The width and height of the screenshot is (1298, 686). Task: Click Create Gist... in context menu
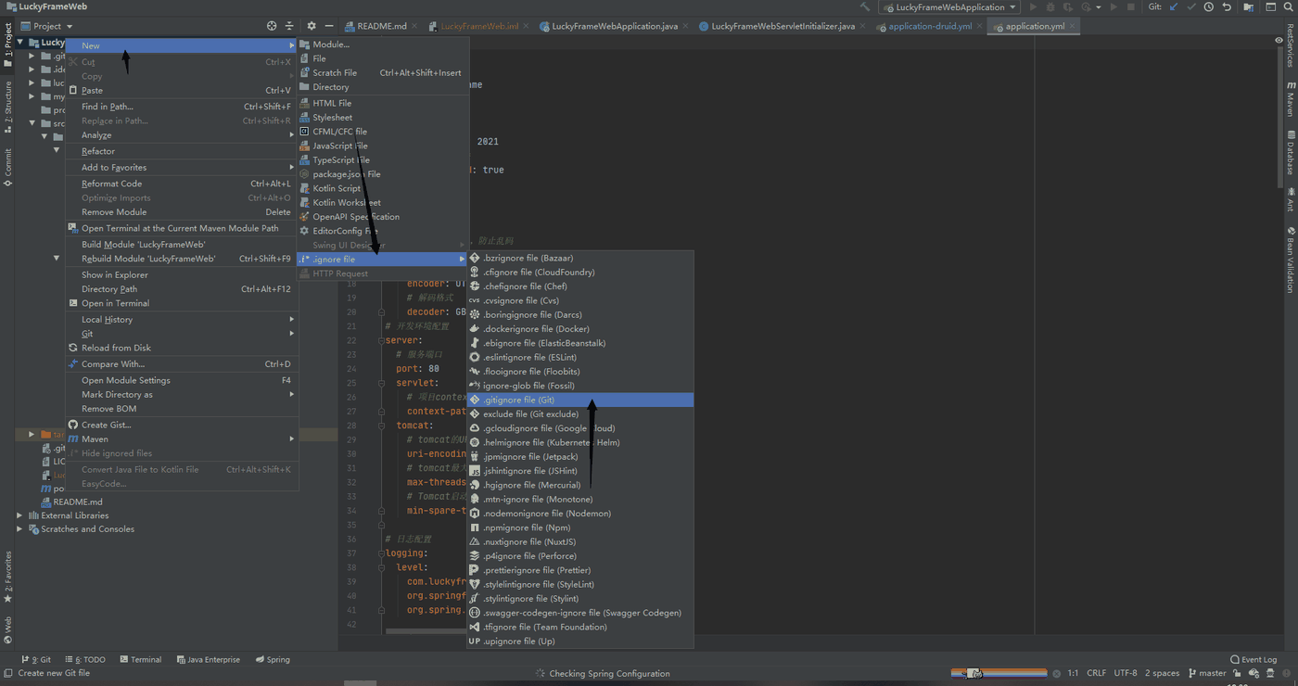point(182,425)
